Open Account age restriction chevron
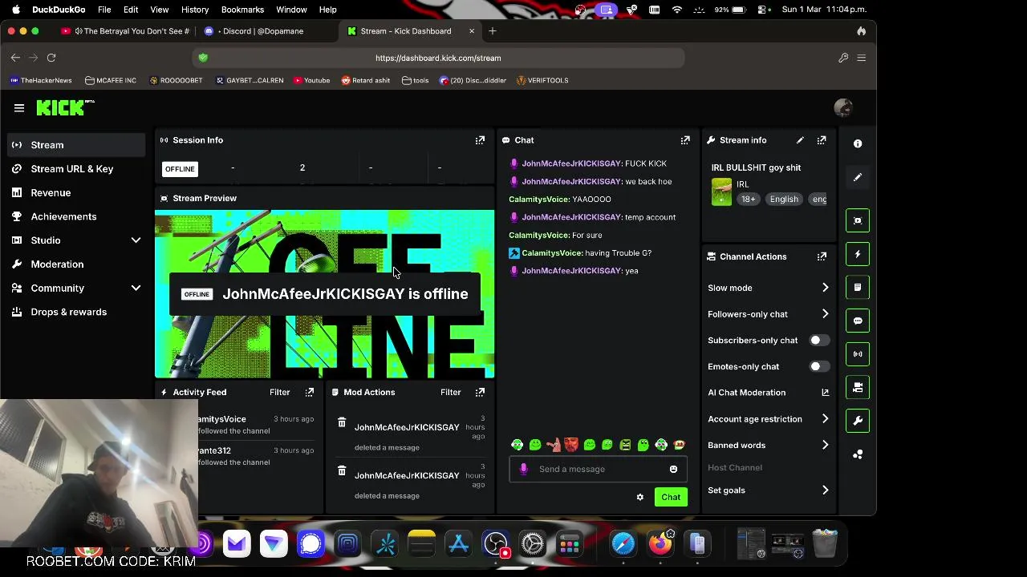 point(825,419)
